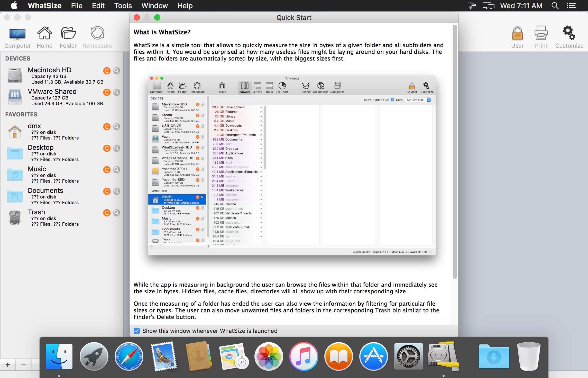Open the WhatSize application menu
Image resolution: width=588 pixels, height=378 pixels.
pos(45,6)
